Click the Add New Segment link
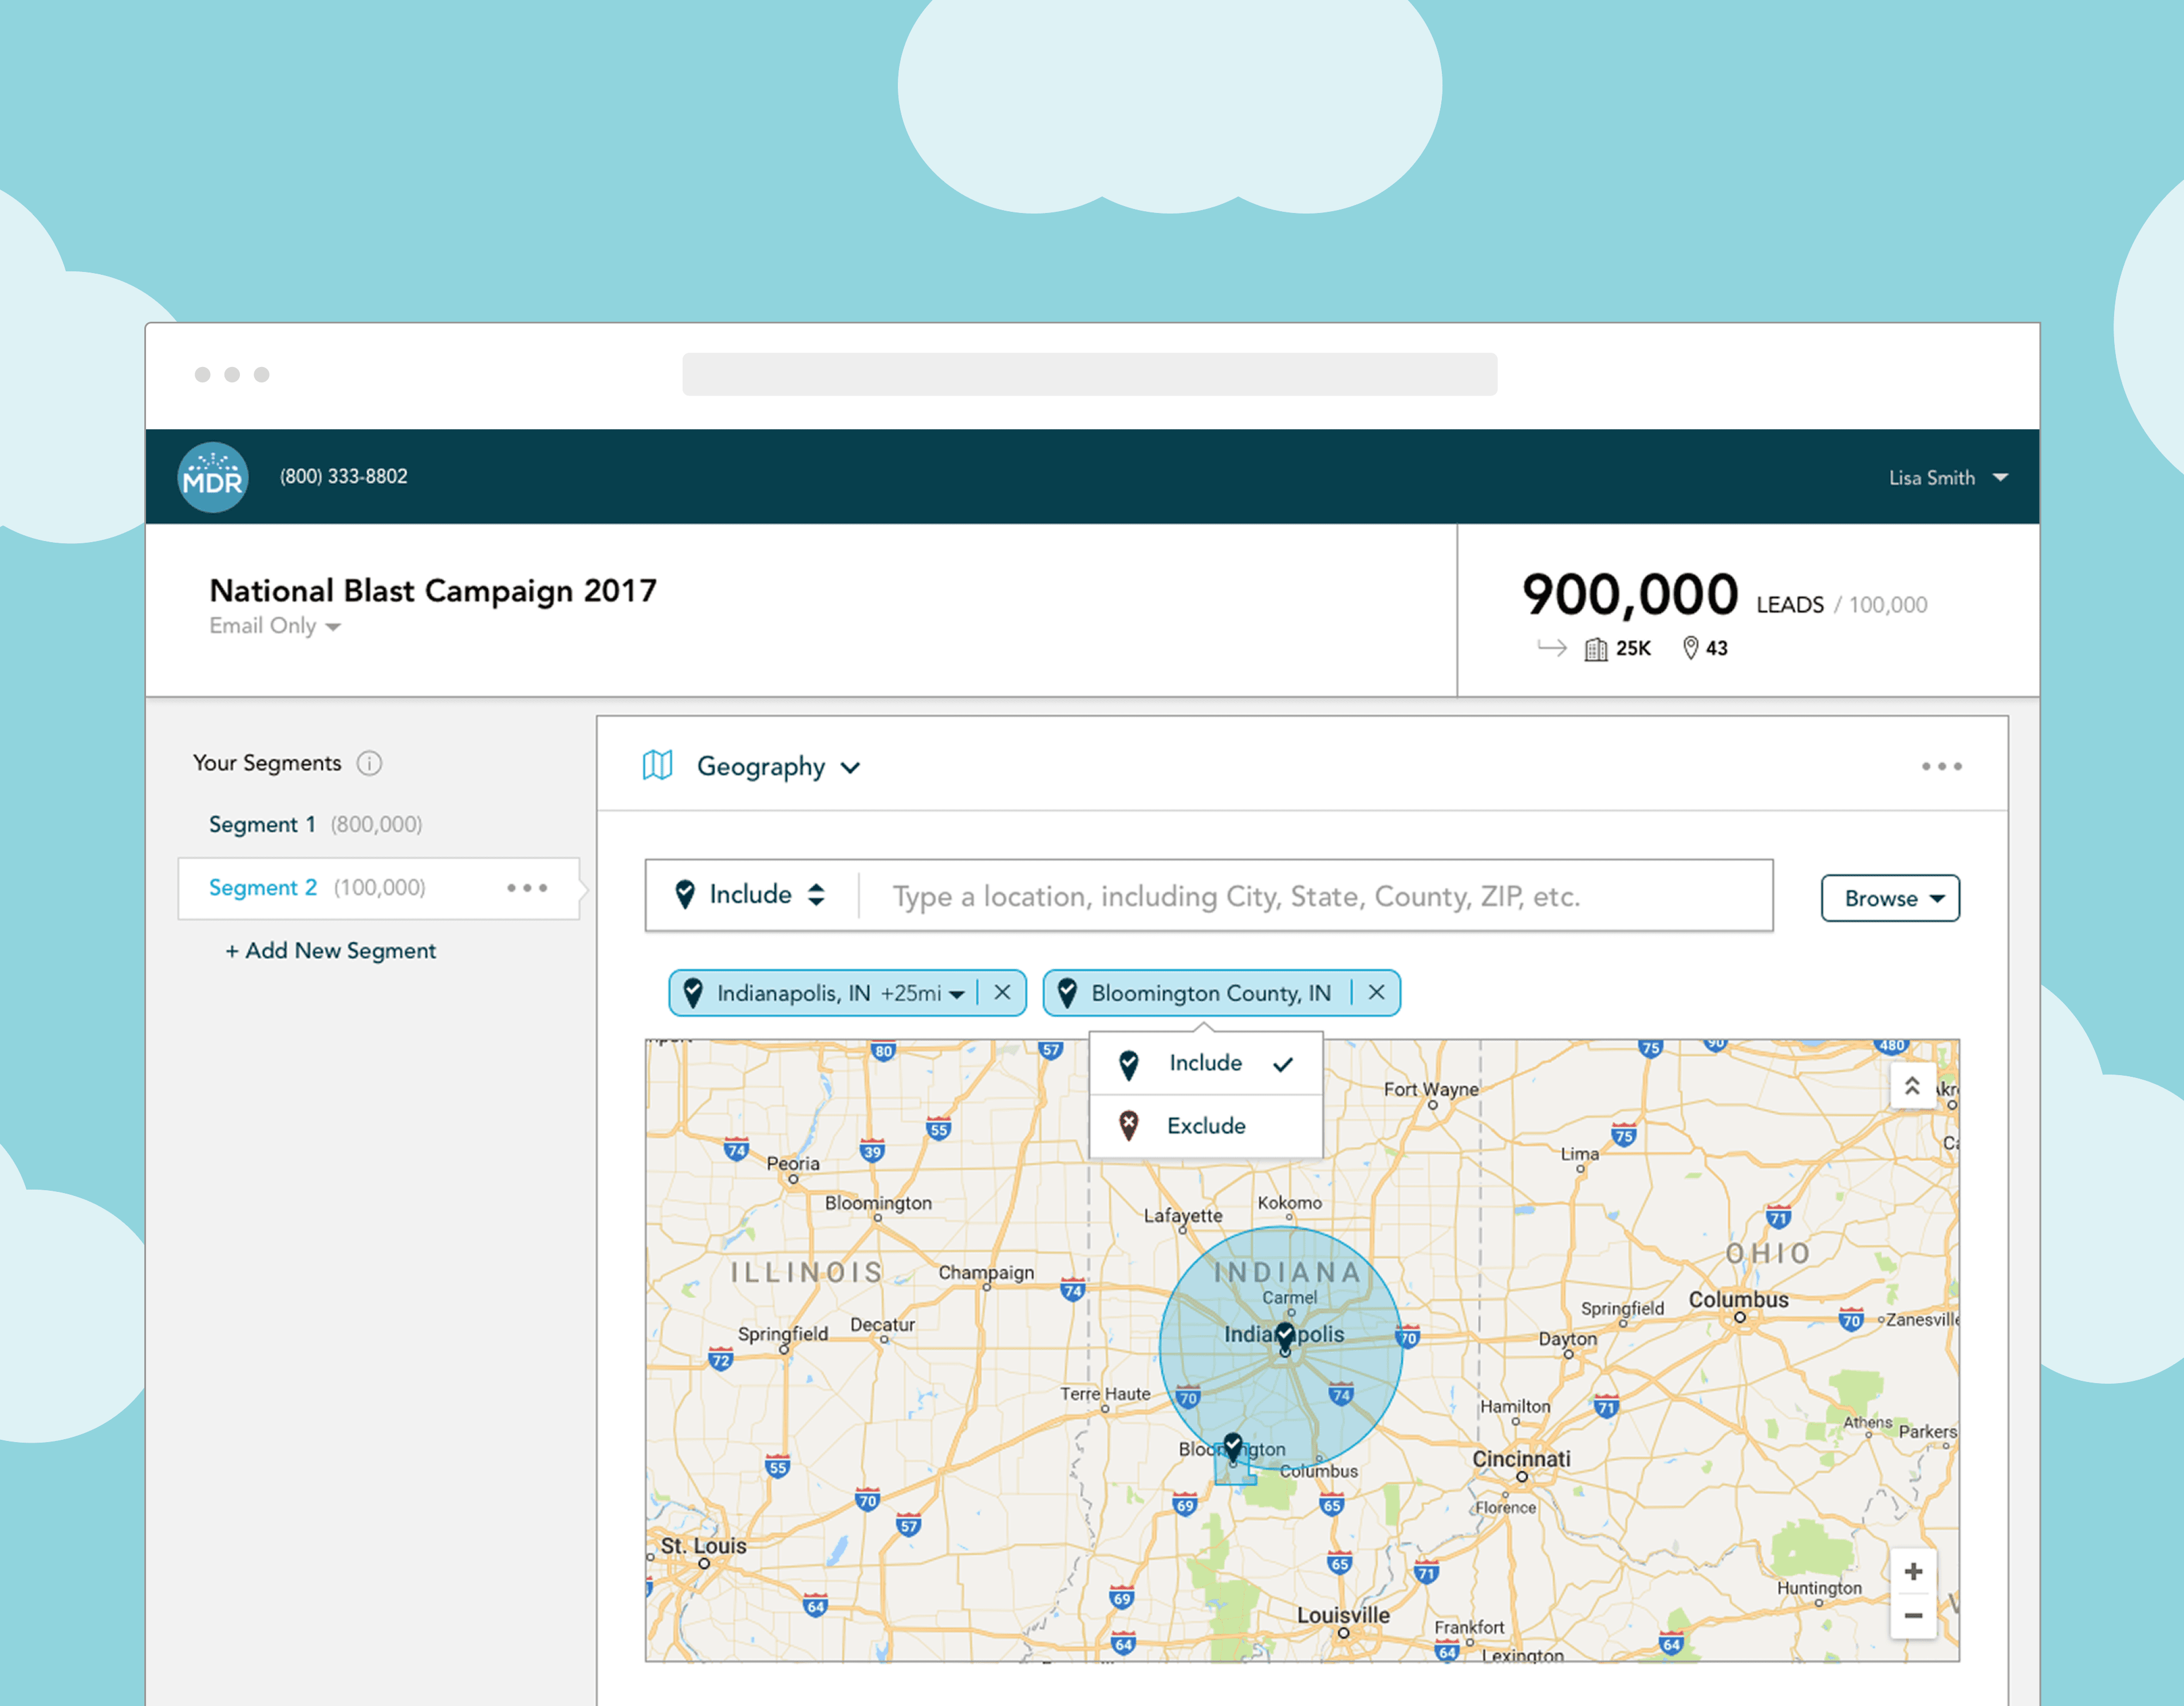Image resolution: width=2184 pixels, height=1706 pixels. [x=331, y=950]
